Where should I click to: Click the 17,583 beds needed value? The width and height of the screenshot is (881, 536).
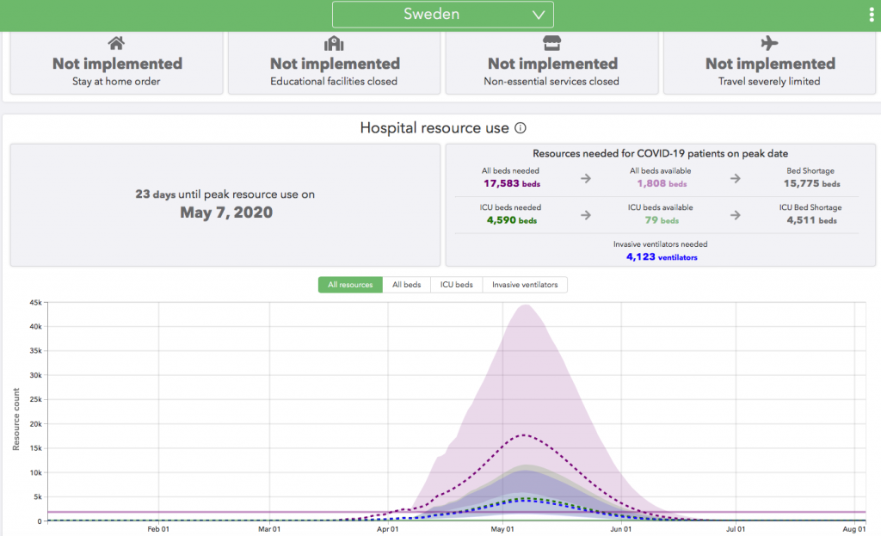(511, 183)
